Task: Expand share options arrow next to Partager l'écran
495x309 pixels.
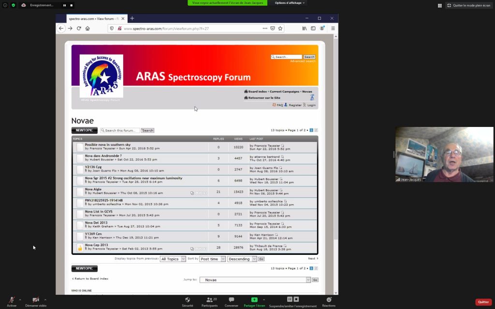Action: (x=263, y=299)
